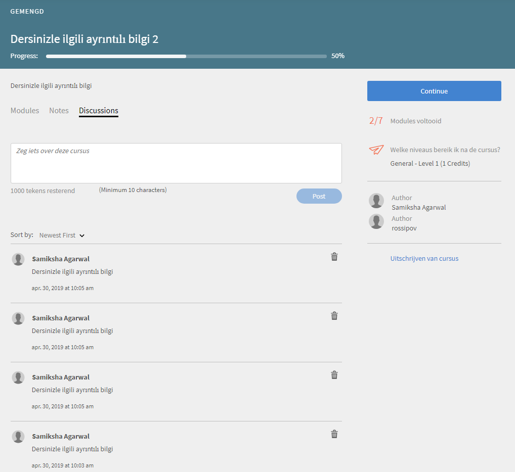Click Samiksha Agarwal's author avatar in sidebar
Viewport: 515px width, 472px height.
coord(376,201)
